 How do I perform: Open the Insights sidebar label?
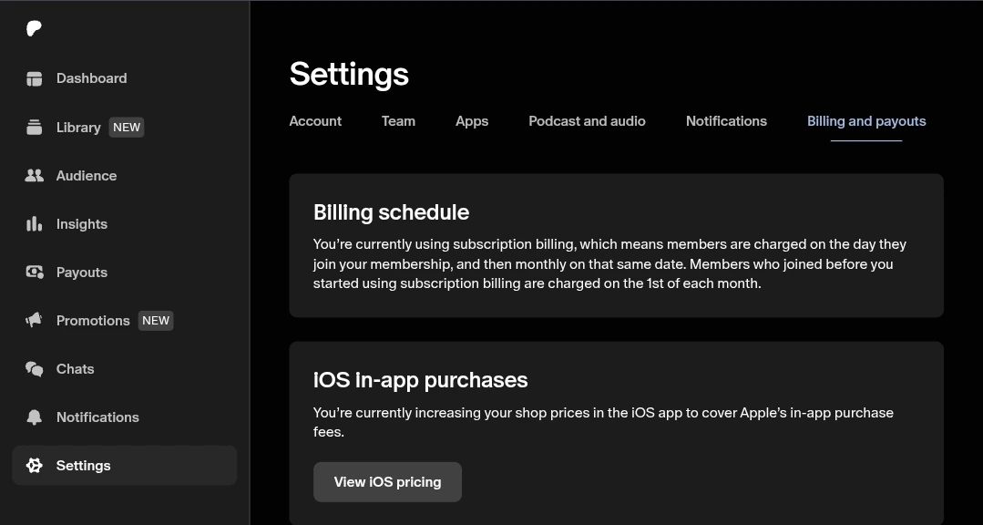(81, 224)
